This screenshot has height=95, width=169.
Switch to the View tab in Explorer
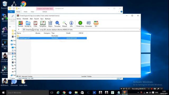(32, 12)
